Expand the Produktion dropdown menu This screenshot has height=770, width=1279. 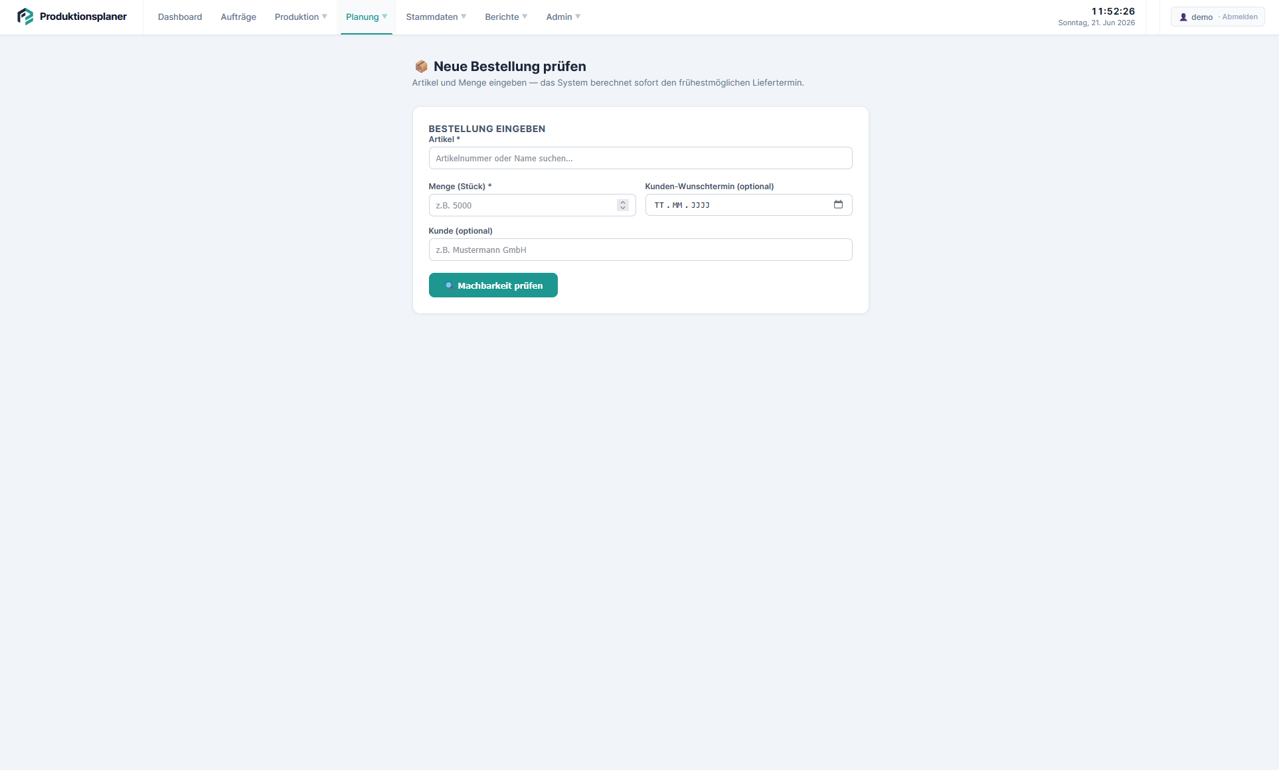pos(301,17)
